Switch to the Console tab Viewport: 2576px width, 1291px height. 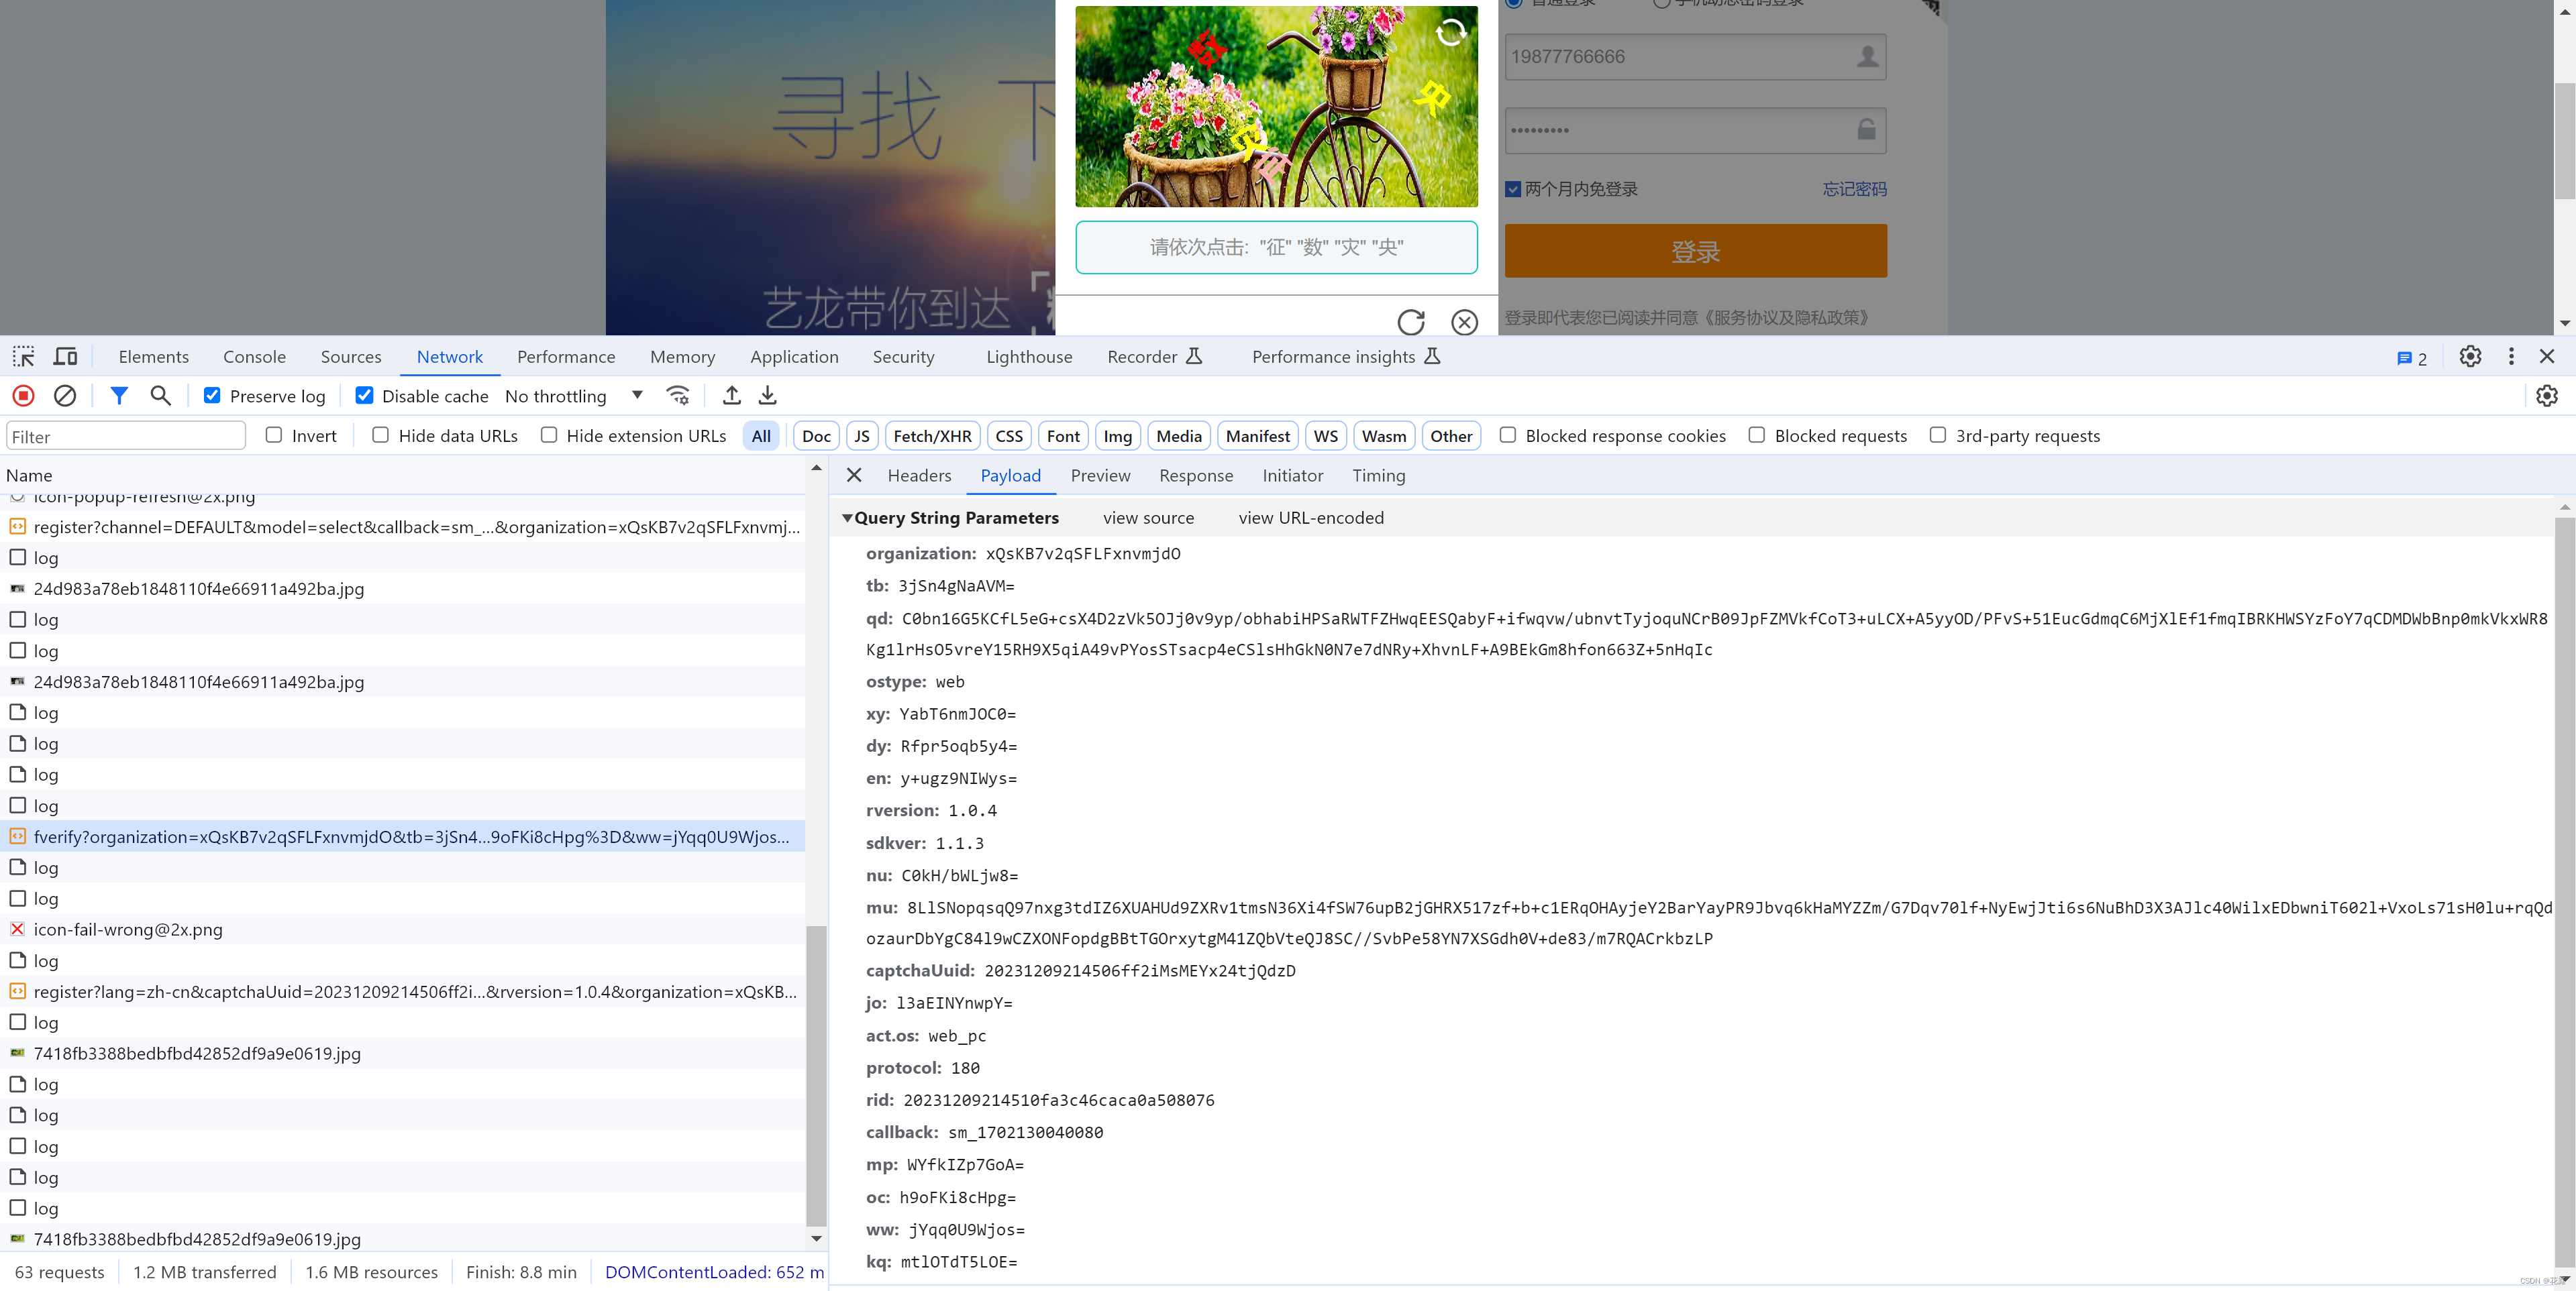tap(254, 357)
